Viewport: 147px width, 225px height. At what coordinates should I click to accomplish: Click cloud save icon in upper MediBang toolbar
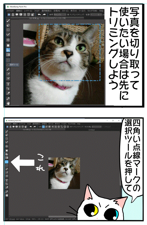(9, 15)
